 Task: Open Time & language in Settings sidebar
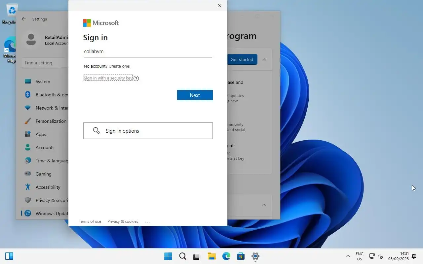point(45,161)
